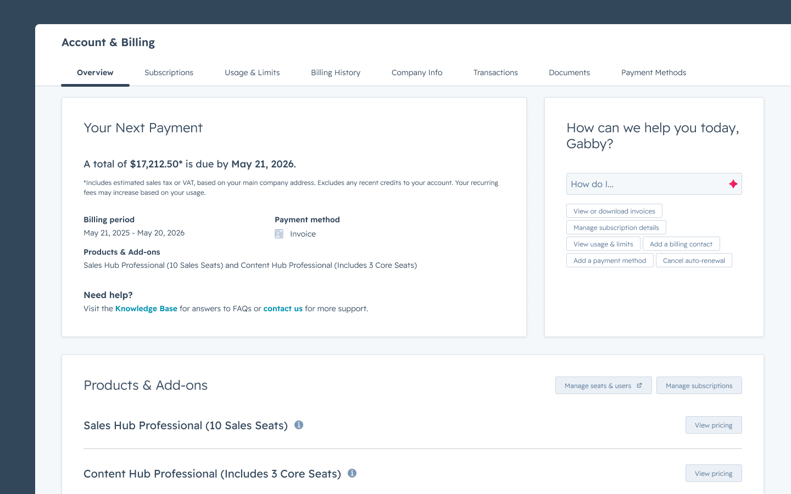This screenshot has width=791, height=494.
Task: Click Manage subscriptions button
Action: tap(699, 385)
